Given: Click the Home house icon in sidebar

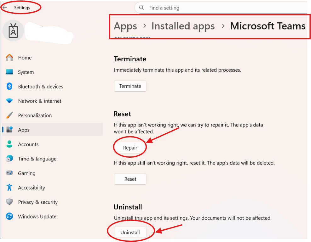Looking at the screenshot, I should coord(9,57).
